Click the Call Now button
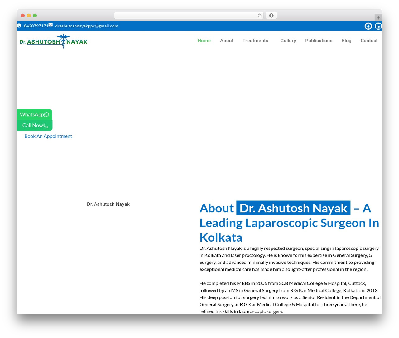This screenshot has height=338, width=399. [x=35, y=125]
